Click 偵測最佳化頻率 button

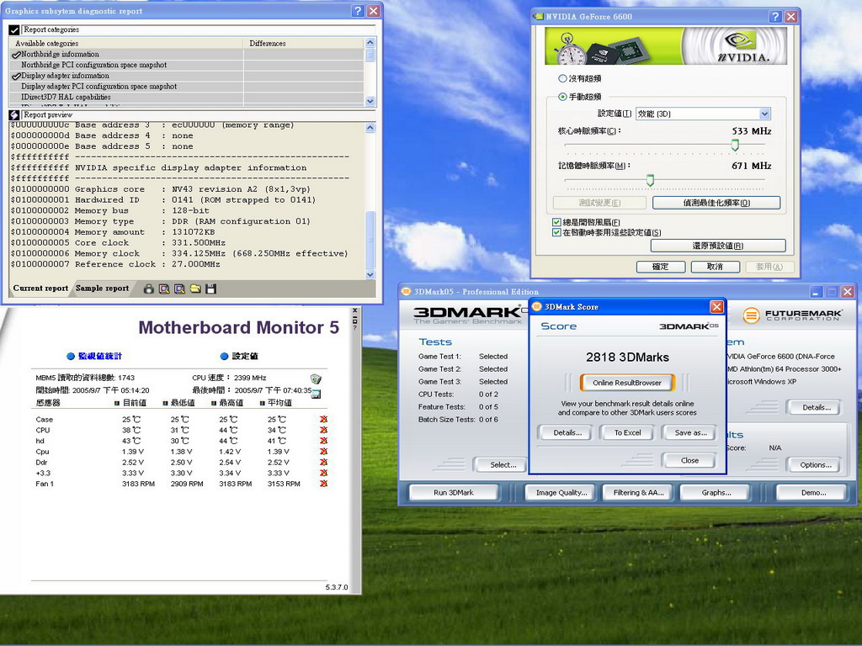716,203
